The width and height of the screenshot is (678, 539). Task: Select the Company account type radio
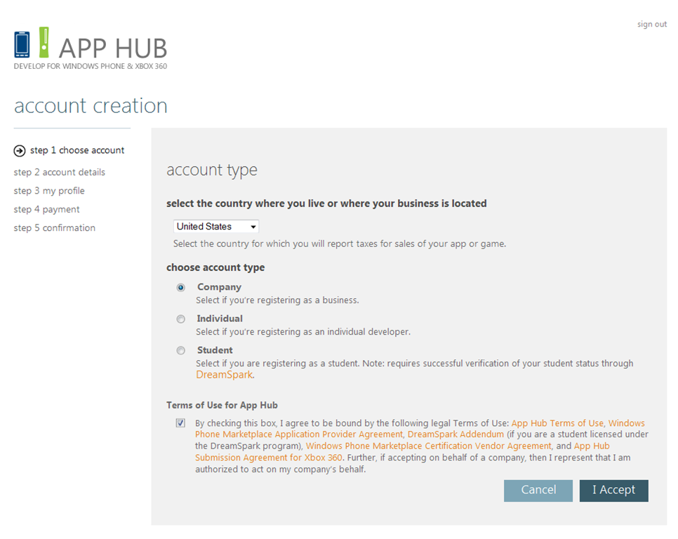pos(181,288)
